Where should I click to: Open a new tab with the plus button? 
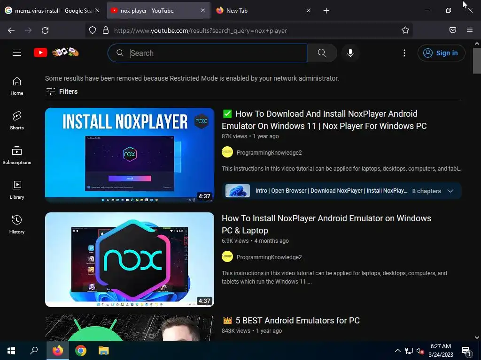click(x=326, y=11)
